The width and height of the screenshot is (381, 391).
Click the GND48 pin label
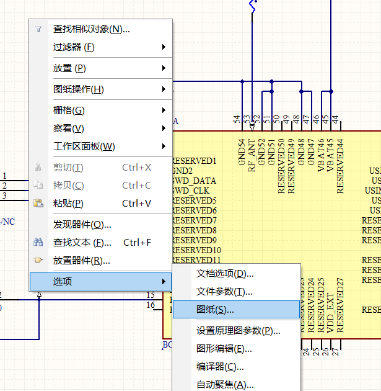301,152
